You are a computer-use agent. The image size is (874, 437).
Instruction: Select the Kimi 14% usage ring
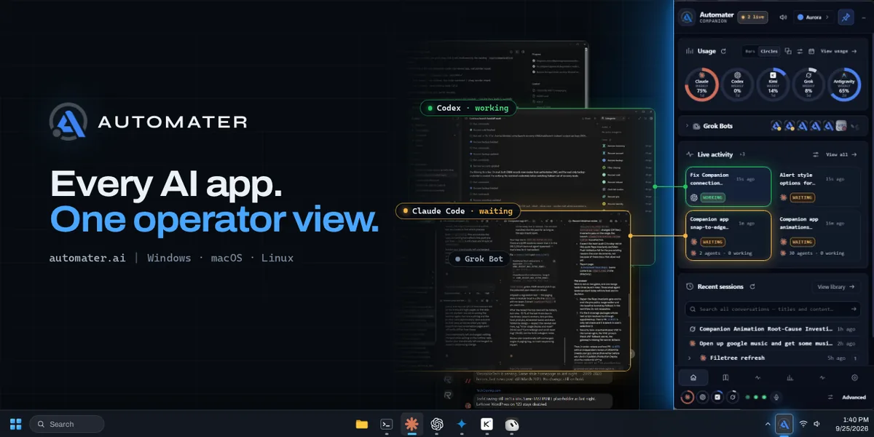(x=773, y=84)
